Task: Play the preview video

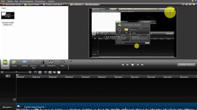Action: (133, 64)
